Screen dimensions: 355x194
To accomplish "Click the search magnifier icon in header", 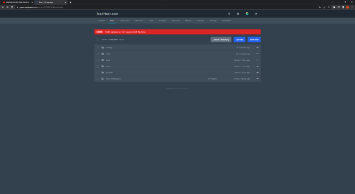I will coord(229,14).
